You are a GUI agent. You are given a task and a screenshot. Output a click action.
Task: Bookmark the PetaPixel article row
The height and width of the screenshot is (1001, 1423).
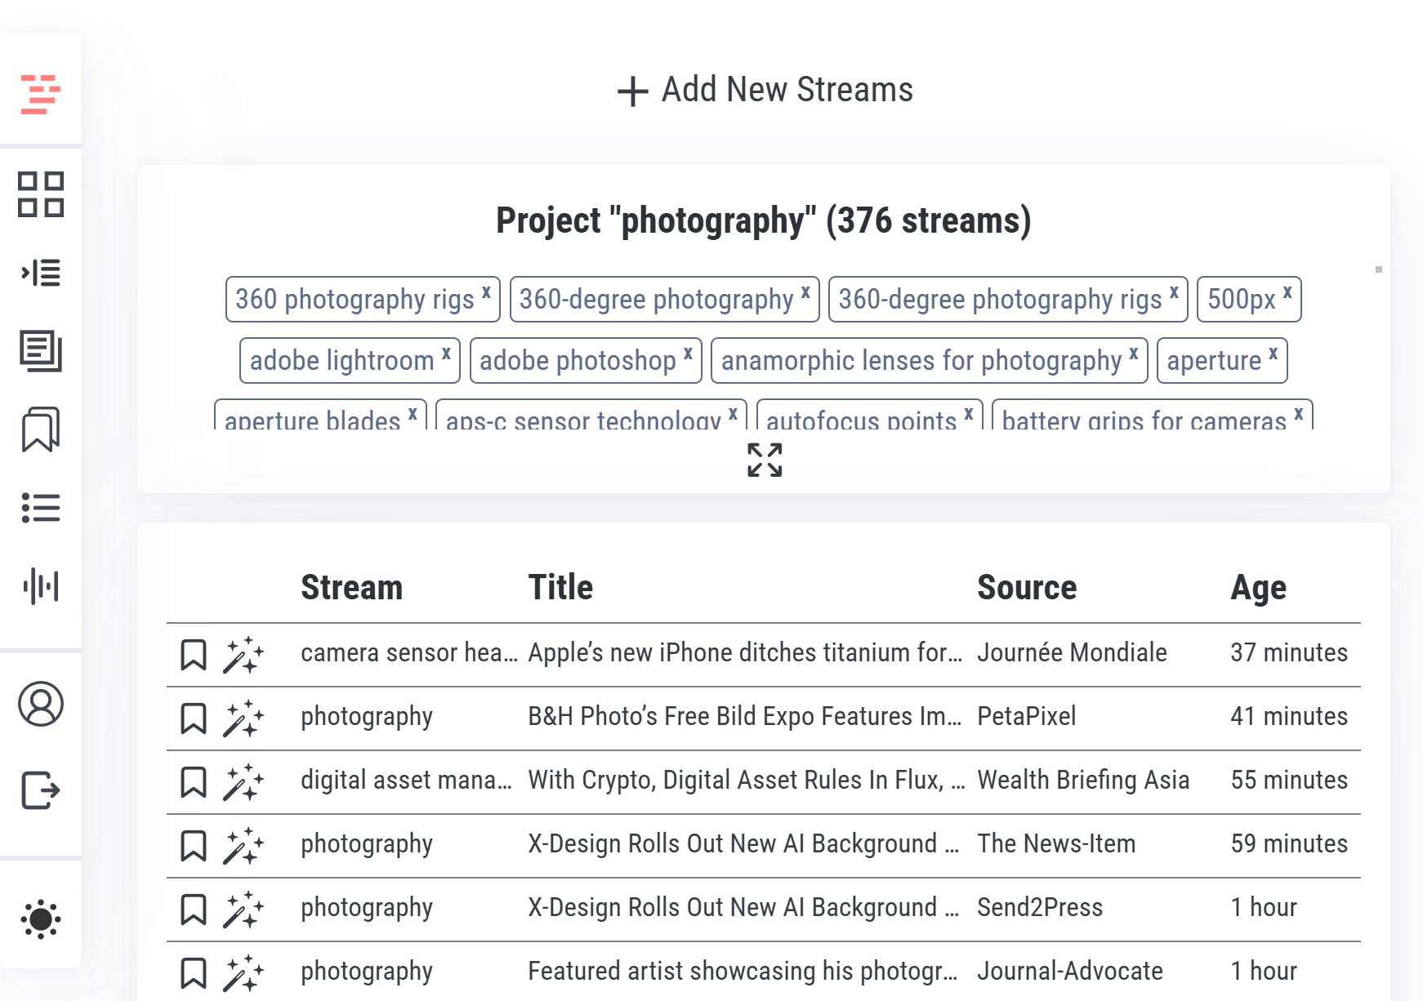tap(194, 718)
